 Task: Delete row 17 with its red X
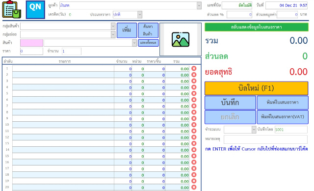click(x=194, y=168)
